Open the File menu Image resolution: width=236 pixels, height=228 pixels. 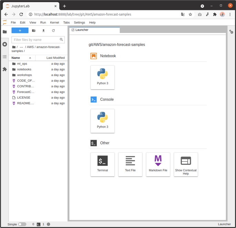[13, 23]
